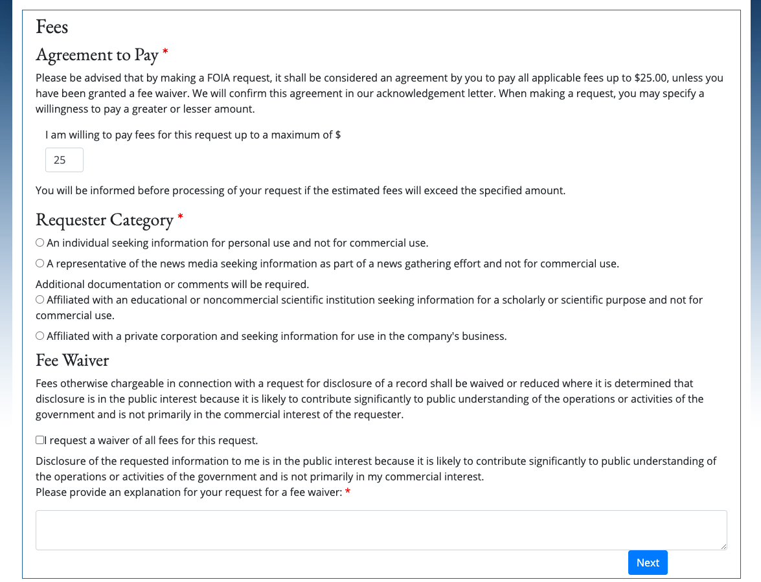This screenshot has width=761, height=582.
Task: Click the Requester Category heading text
Action: 104,219
